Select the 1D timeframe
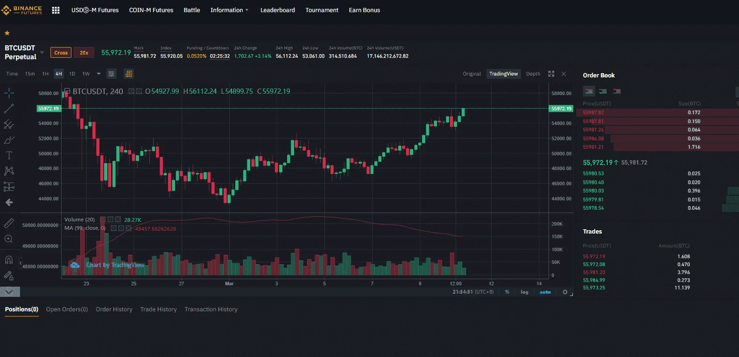The image size is (739, 357). (72, 74)
